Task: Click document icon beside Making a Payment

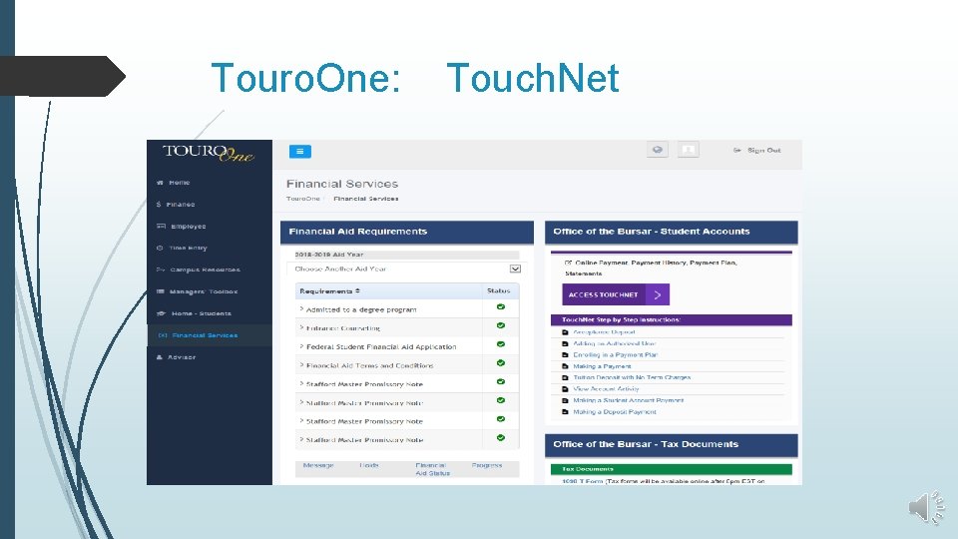Action: point(565,366)
